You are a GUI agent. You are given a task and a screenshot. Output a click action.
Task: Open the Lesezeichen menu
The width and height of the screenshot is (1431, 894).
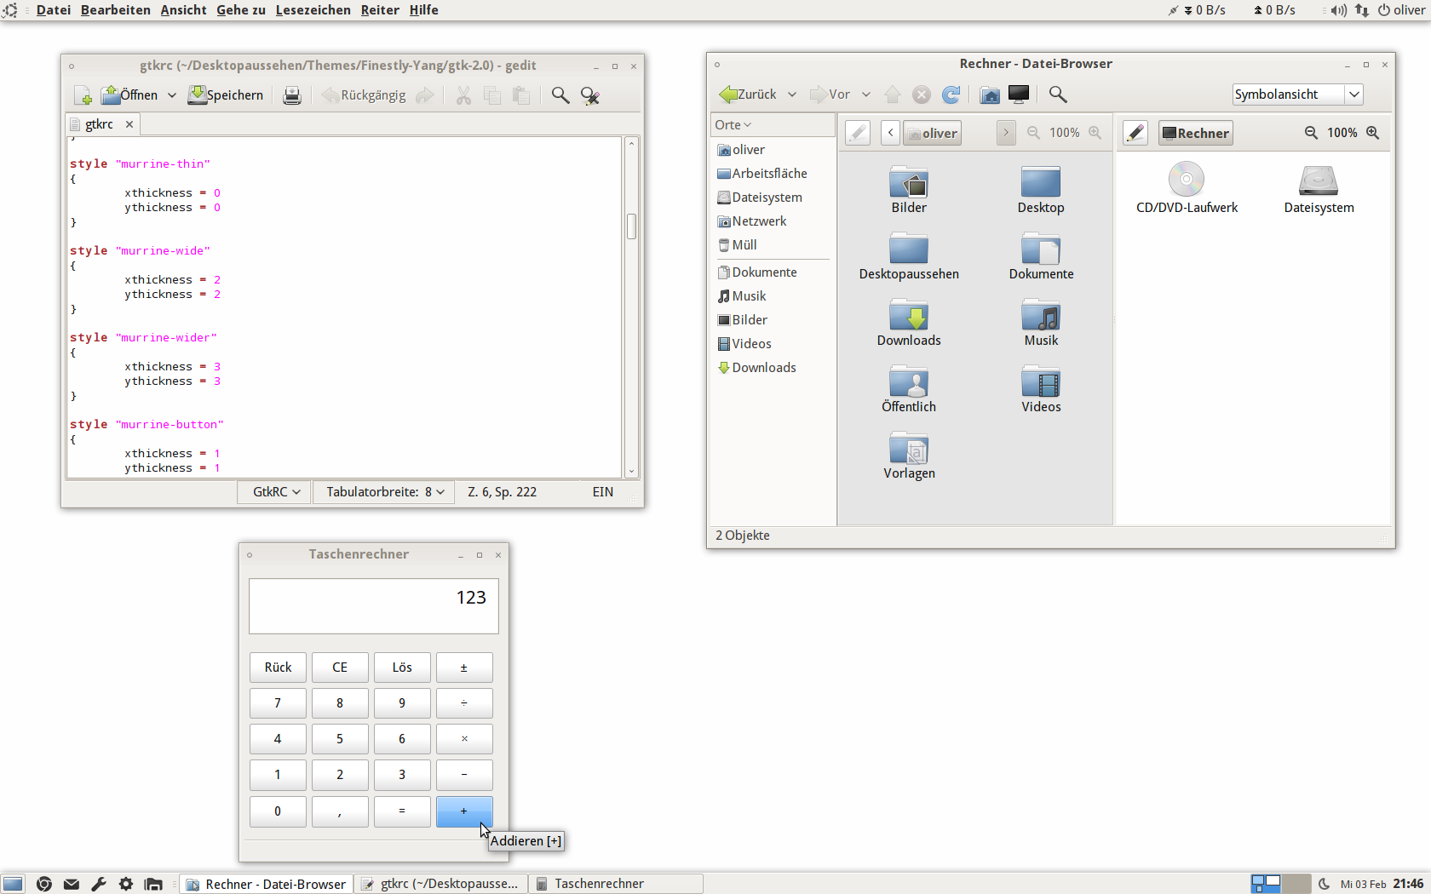click(x=313, y=10)
